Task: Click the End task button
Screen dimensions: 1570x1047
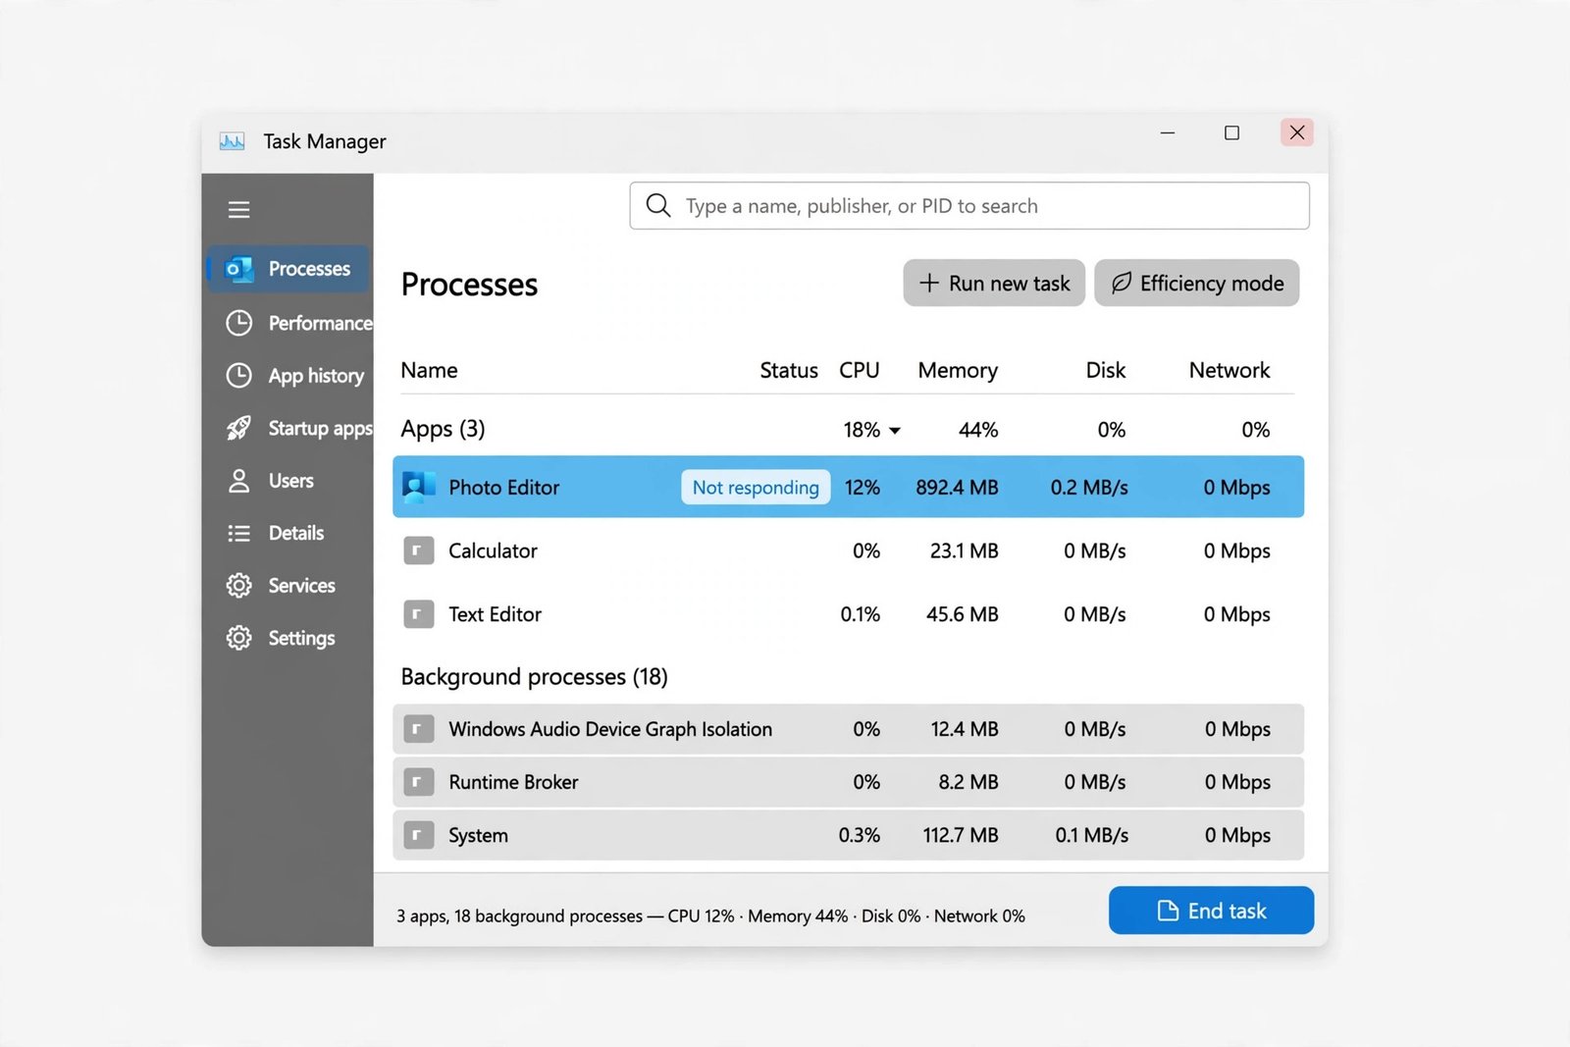Action: click(x=1211, y=911)
